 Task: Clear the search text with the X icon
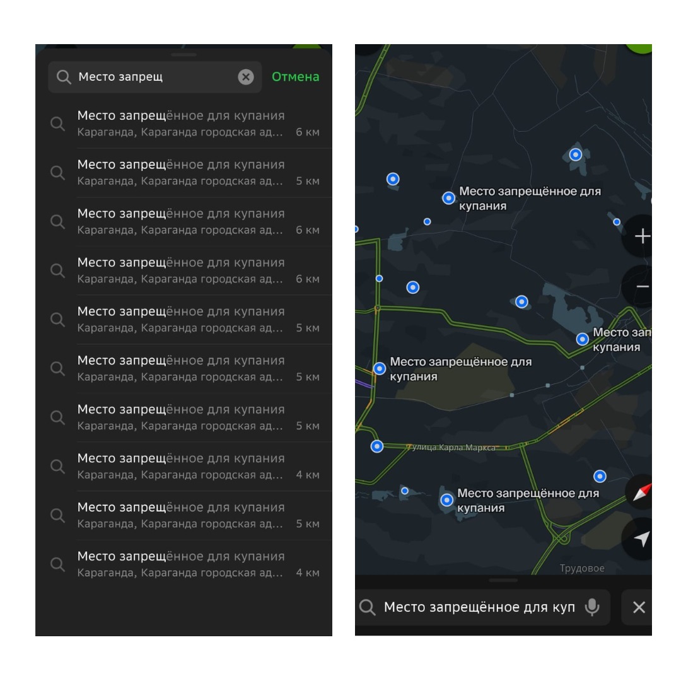[245, 77]
